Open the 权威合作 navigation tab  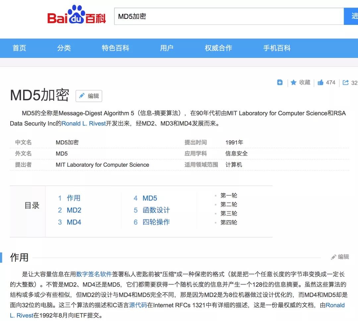pyautogui.click(x=218, y=48)
